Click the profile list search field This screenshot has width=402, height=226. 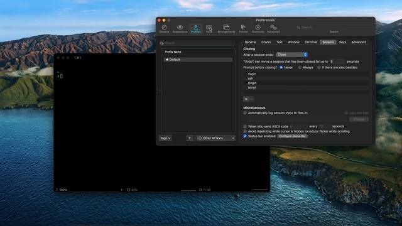pyautogui.click(x=197, y=43)
